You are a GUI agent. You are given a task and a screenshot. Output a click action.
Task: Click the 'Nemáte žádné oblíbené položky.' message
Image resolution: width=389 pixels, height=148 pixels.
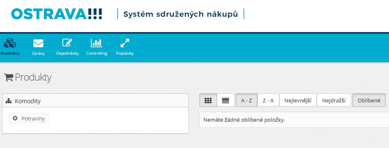[x=244, y=120]
